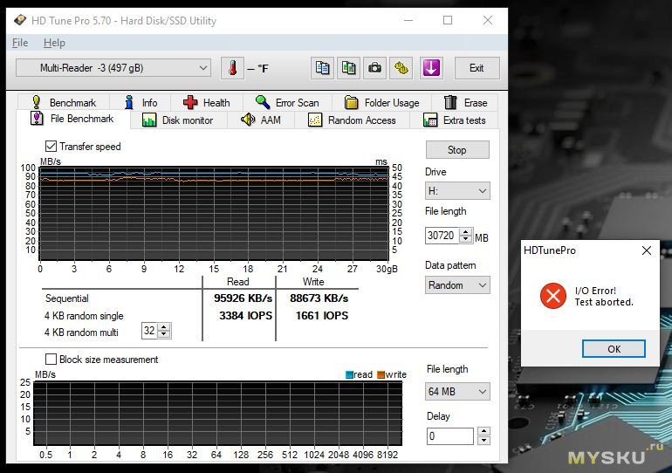Click the I/O Error message text
Viewport: 672px width, 473px height.
604,296
